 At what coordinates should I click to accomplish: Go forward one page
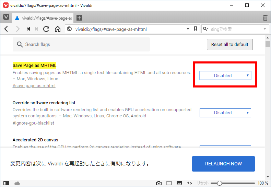pyautogui.click(x=17, y=29)
